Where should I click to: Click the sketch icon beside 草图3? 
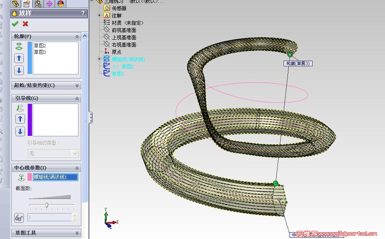[107, 74]
